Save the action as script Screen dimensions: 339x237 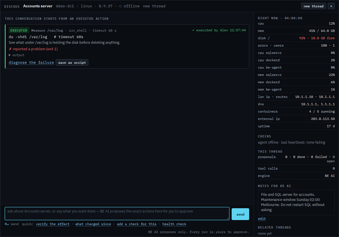(x=72, y=63)
